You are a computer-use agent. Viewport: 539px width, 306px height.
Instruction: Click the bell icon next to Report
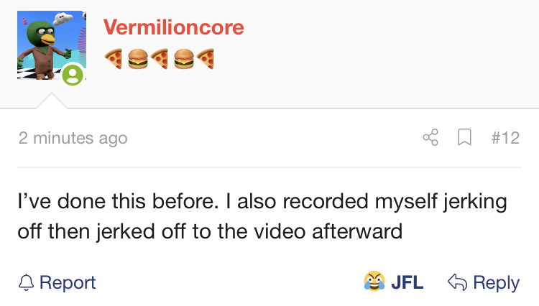(x=26, y=282)
